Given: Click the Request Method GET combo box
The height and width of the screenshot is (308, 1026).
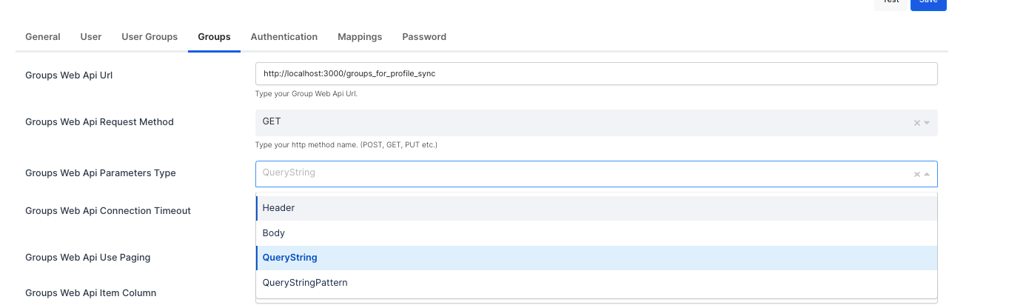Looking at the screenshot, I should (x=577, y=122).
